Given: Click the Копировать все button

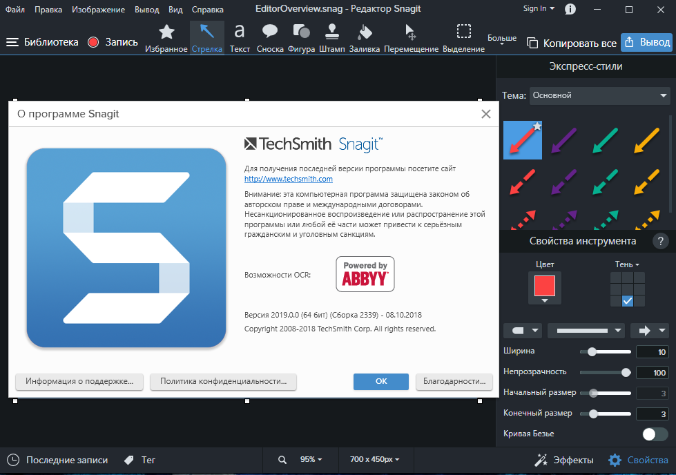Looking at the screenshot, I should coord(572,43).
